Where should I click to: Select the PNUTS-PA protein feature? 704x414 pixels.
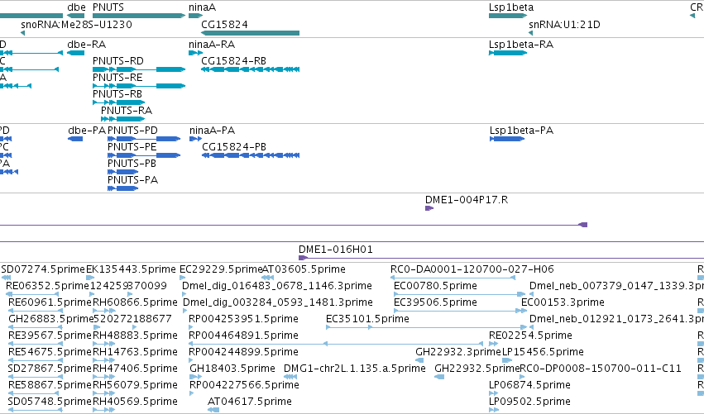pyautogui.click(x=123, y=188)
